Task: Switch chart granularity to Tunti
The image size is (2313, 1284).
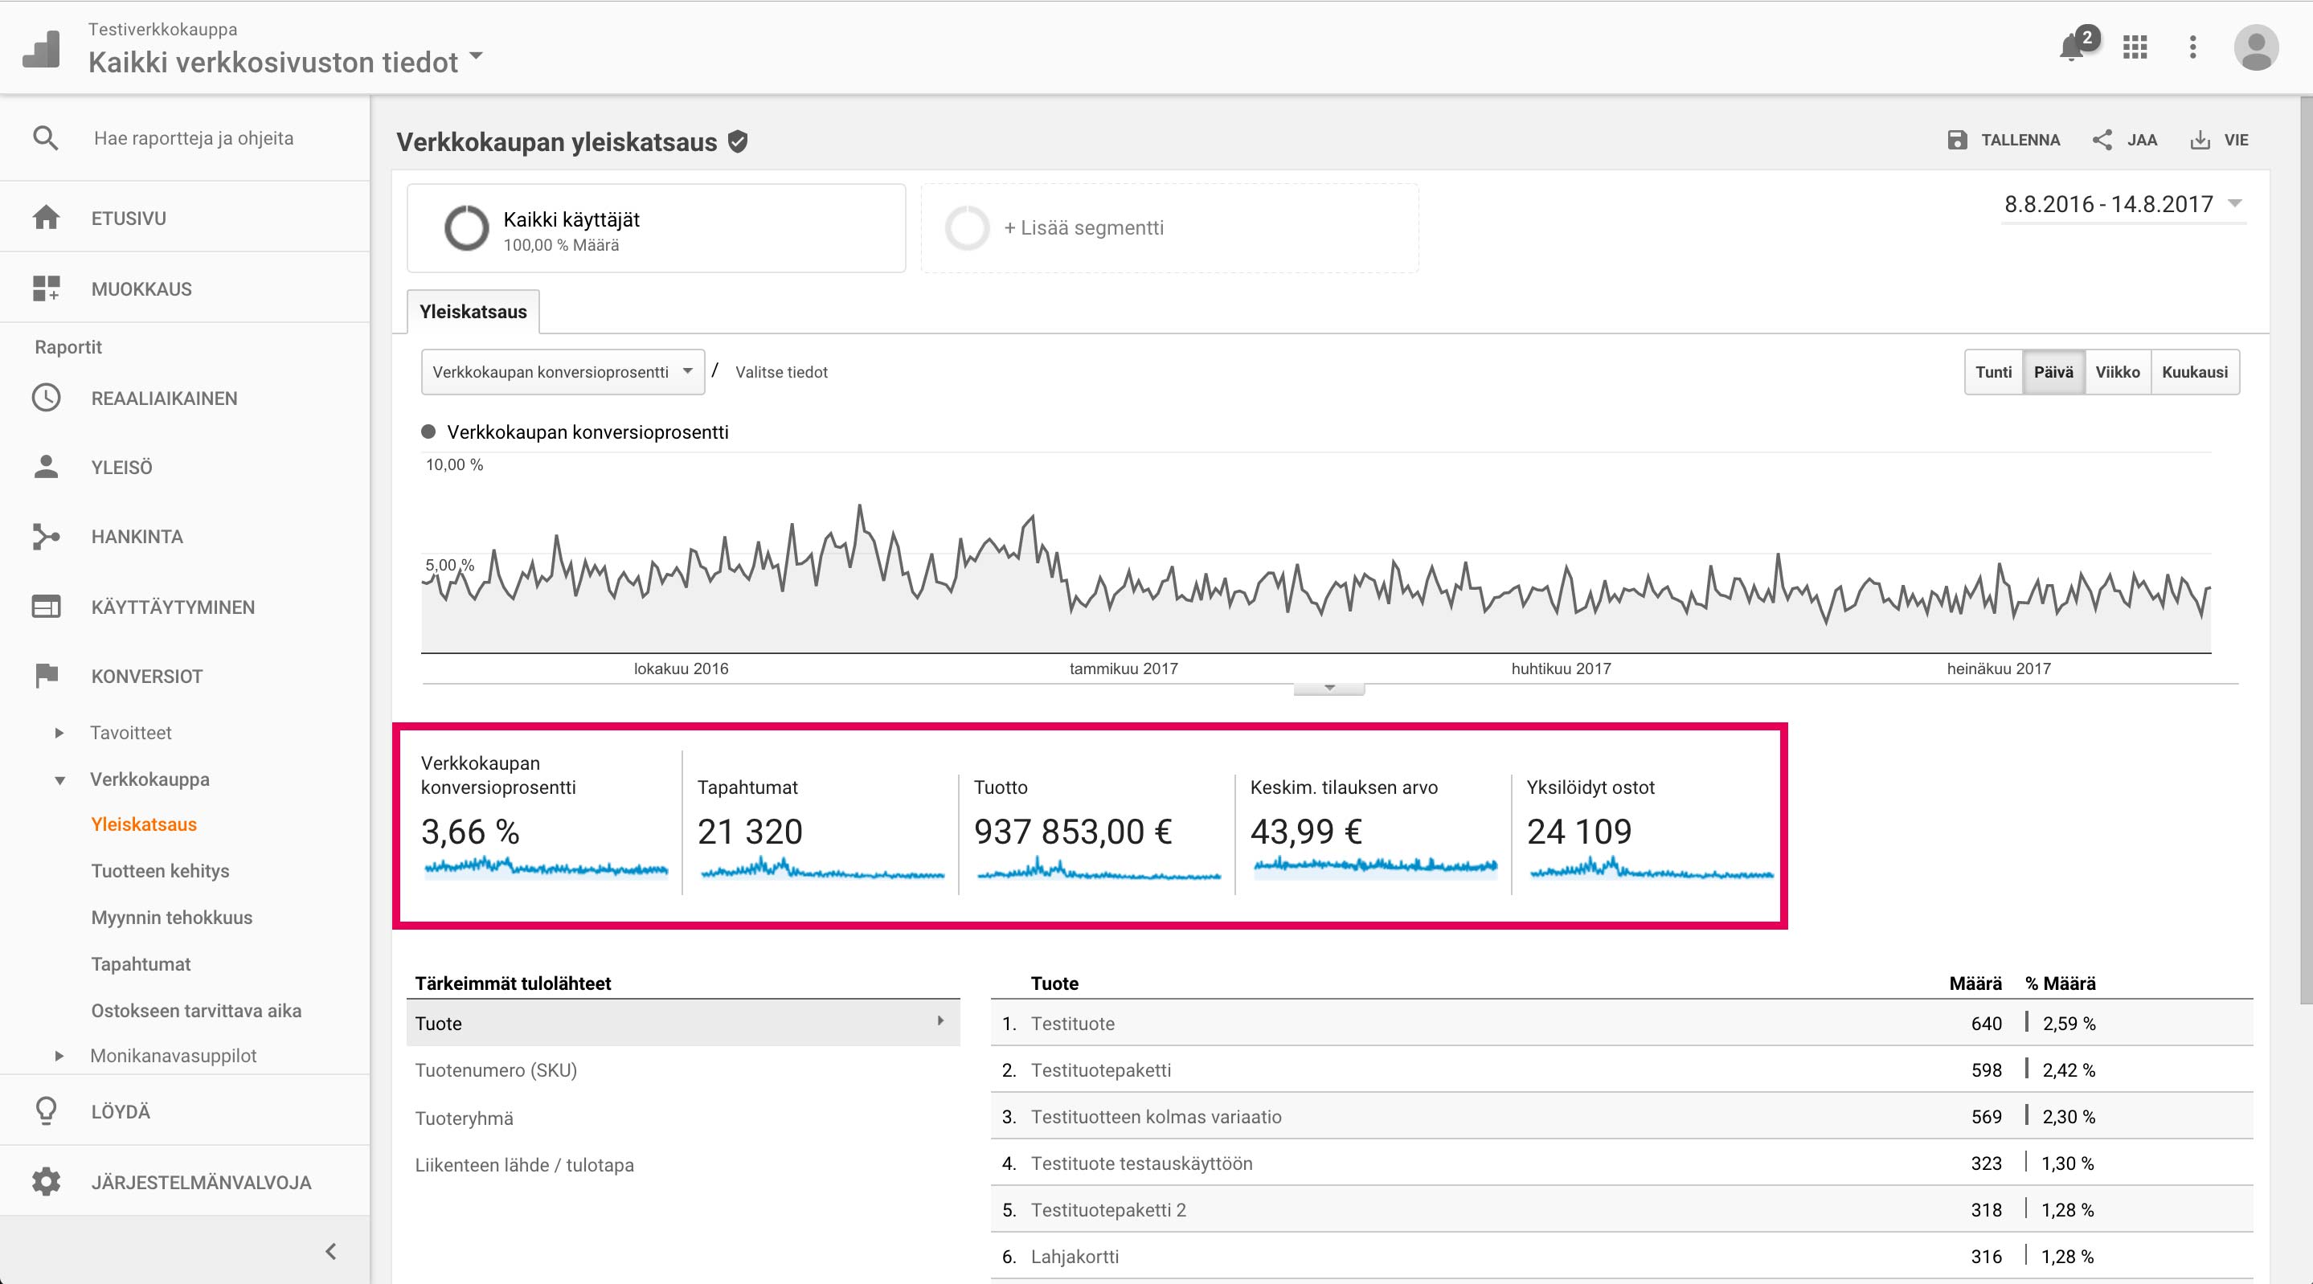Action: [x=1993, y=372]
